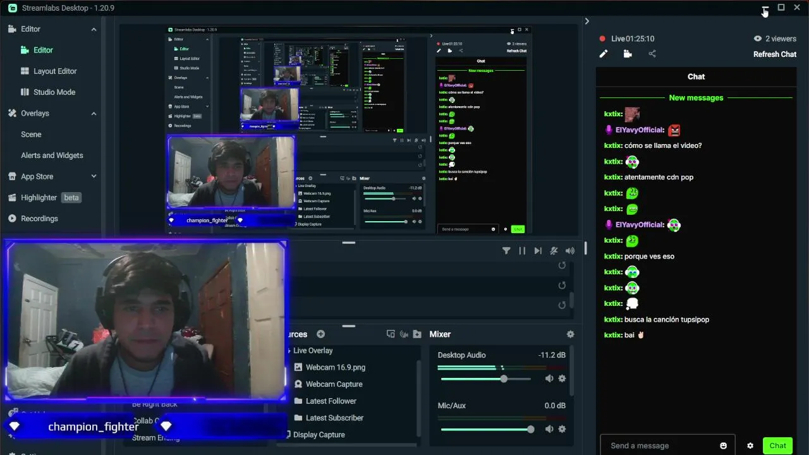Click the Streamlabs logo in title bar
This screenshot has height=455, width=809.
[x=13, y=8]
